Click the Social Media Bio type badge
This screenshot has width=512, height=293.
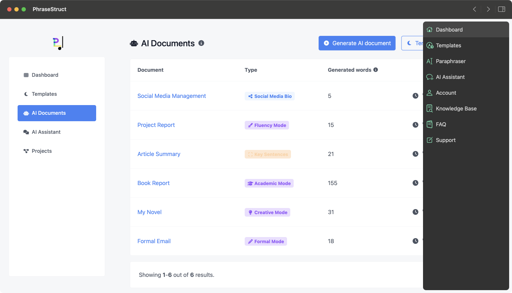coord(269,96)
